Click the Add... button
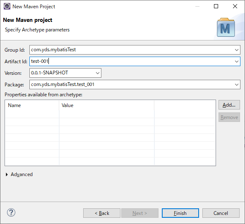 point(229,105)
